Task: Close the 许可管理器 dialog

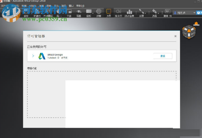Action: [x=175, y=36]
